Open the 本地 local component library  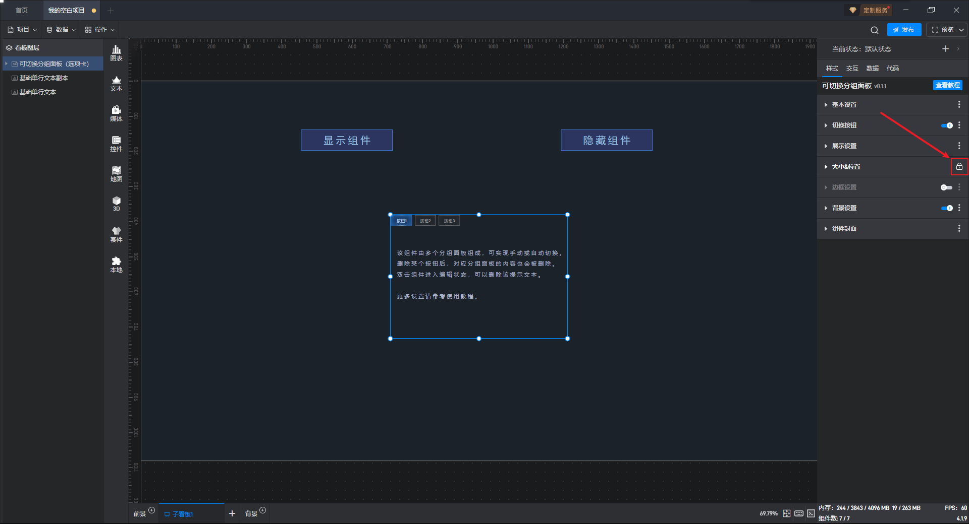116,265
